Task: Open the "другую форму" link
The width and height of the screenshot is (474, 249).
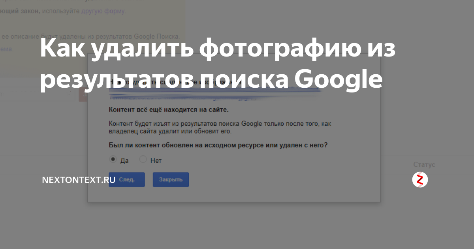Action: click(x=103, y=11)
